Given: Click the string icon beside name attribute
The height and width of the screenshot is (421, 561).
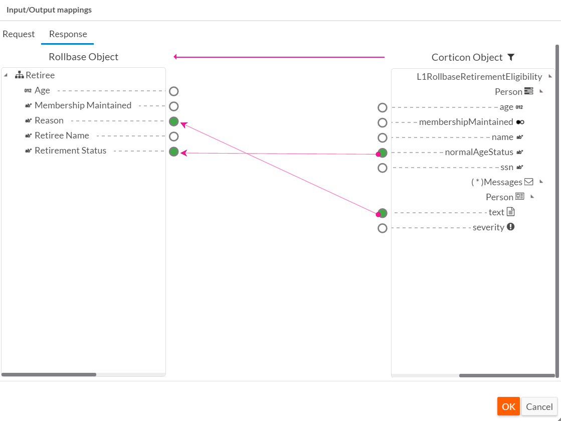Looking at the screenshot, I should (x=519, y=137).
